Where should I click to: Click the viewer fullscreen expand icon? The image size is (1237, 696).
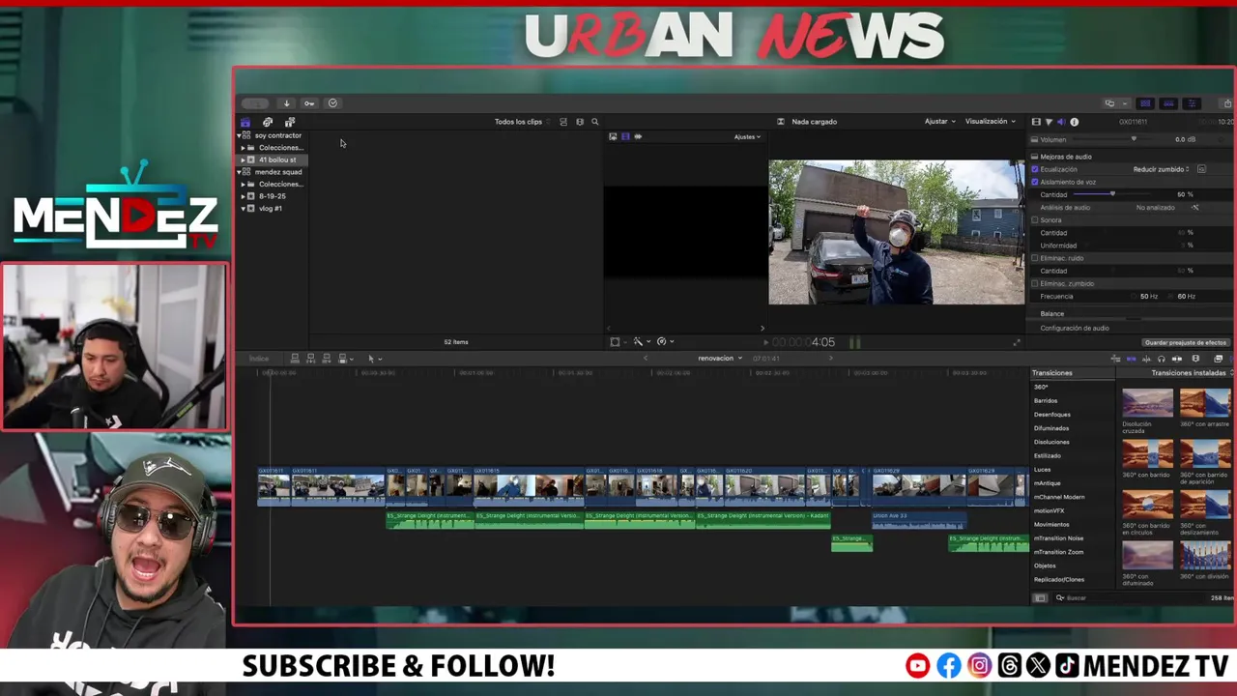tap(1017, 342)
